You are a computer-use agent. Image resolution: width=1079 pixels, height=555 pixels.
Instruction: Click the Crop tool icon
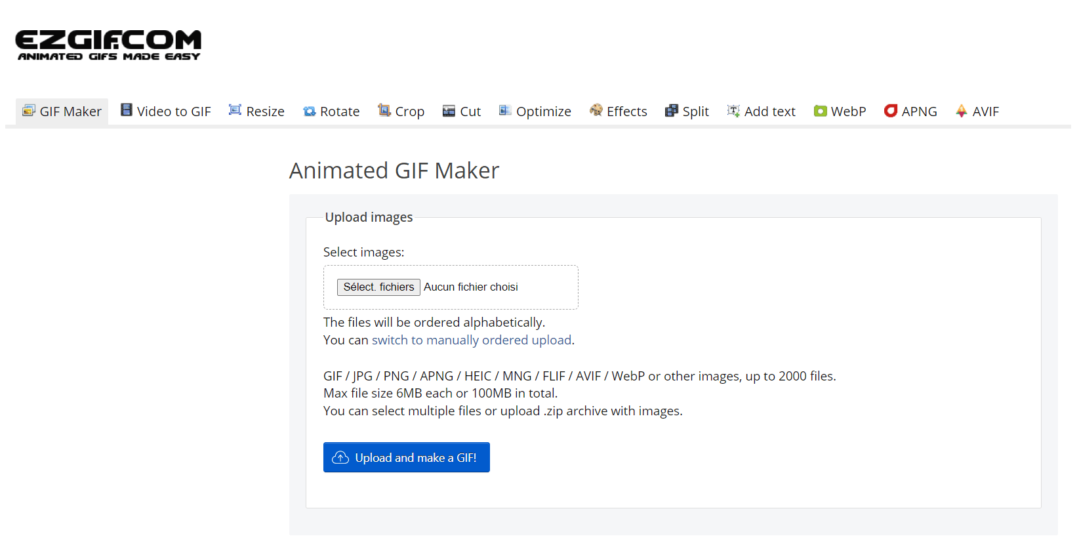click(384, 110)
